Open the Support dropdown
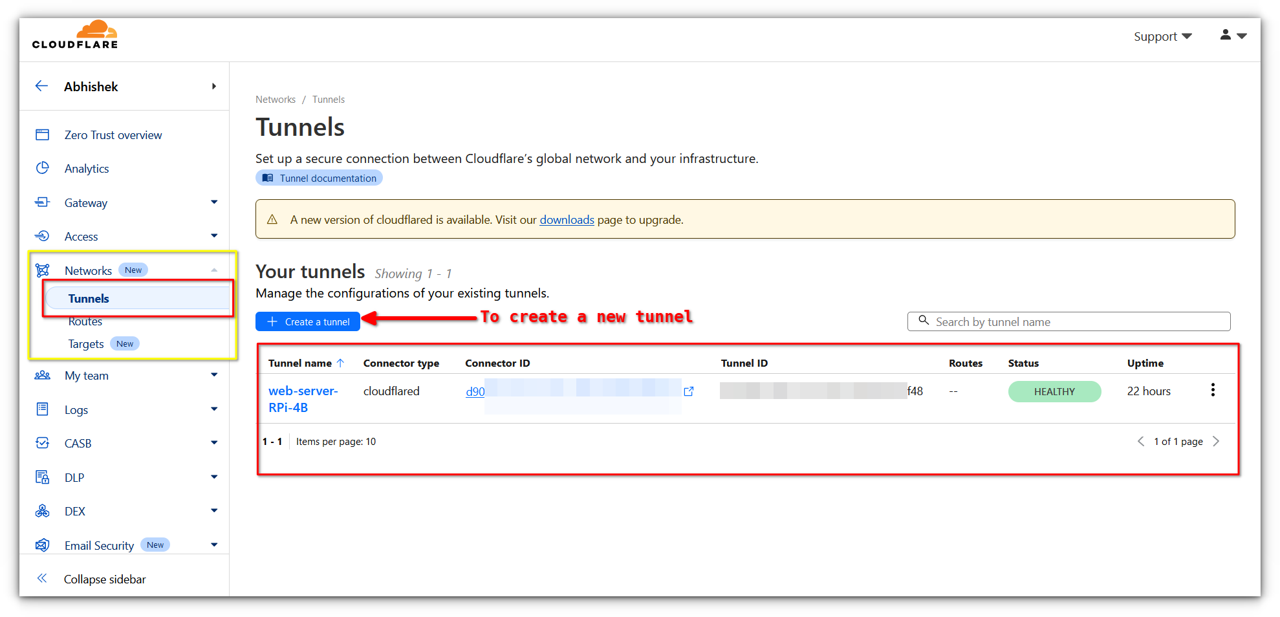The image size is (1280, 617). pos(1162,36)
